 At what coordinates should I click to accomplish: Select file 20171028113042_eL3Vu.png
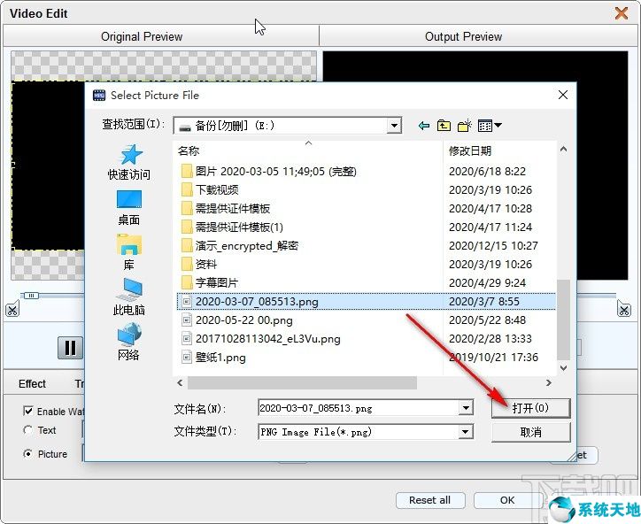[267, 339]
